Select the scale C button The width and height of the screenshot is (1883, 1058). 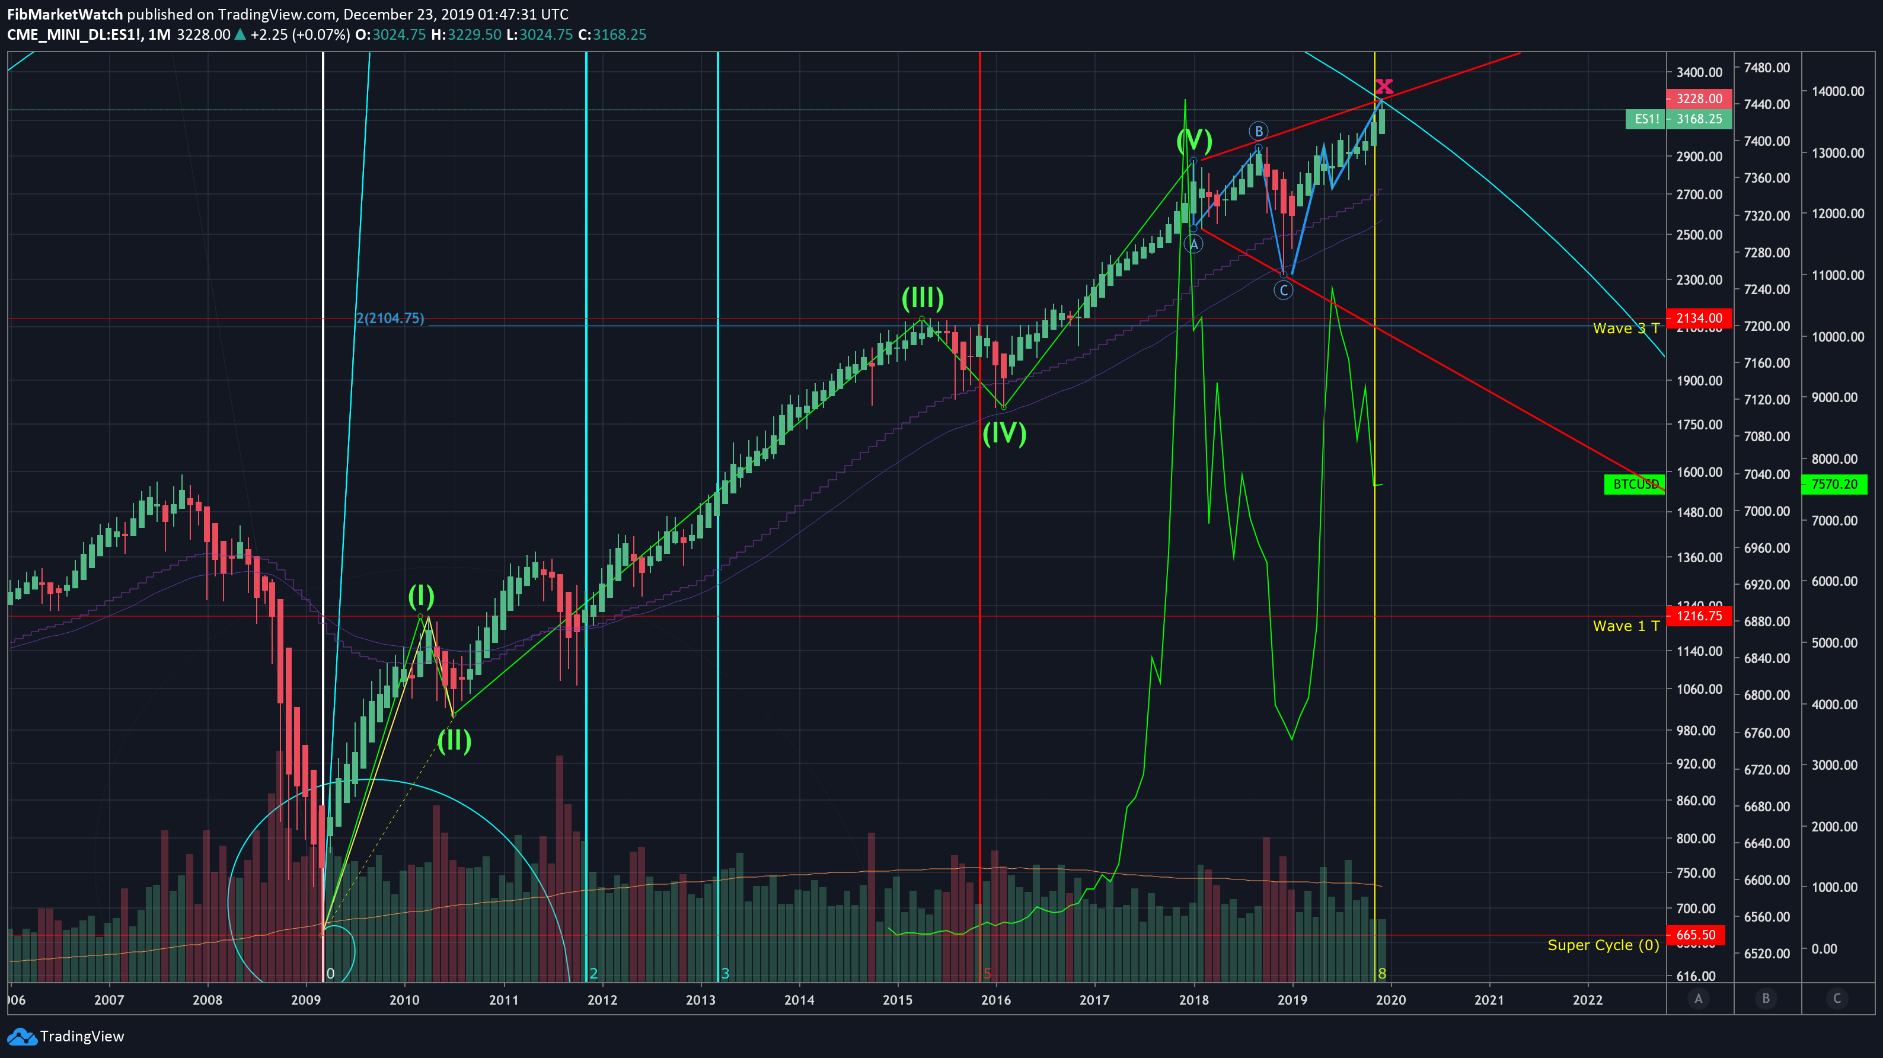point(1837,998)
